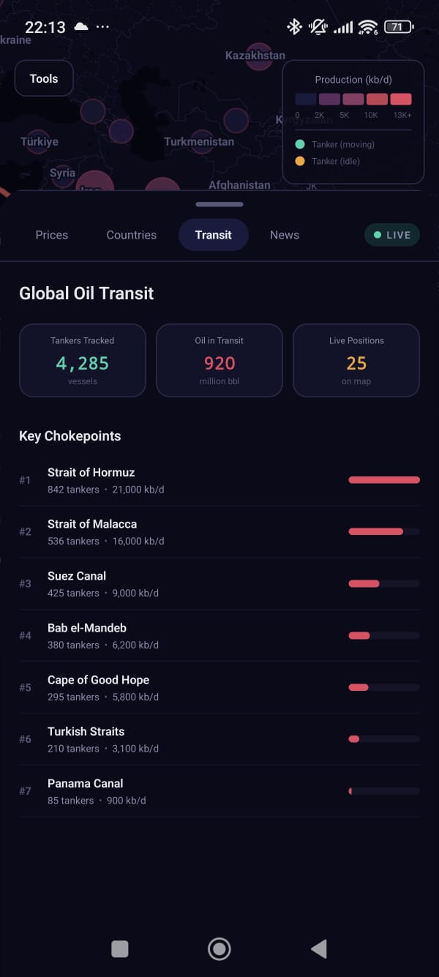
Task: Switch to the Countries tab
Action: pyautogui.click(x=132, y=235)
